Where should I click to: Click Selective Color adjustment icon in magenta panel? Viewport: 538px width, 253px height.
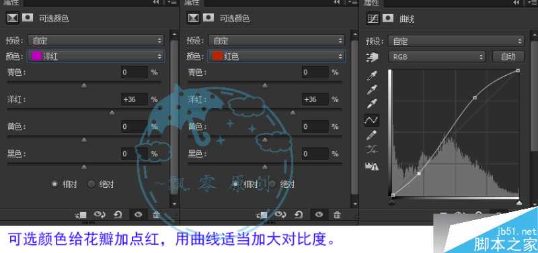click(12, 18)
